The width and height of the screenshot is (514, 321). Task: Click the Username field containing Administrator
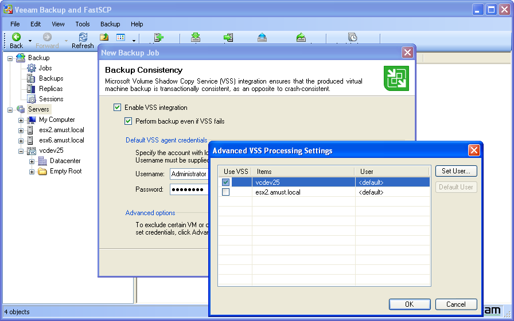189,174
